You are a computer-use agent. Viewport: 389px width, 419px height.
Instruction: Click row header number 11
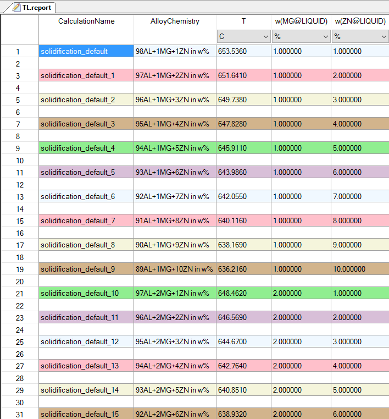click(18, 173)
